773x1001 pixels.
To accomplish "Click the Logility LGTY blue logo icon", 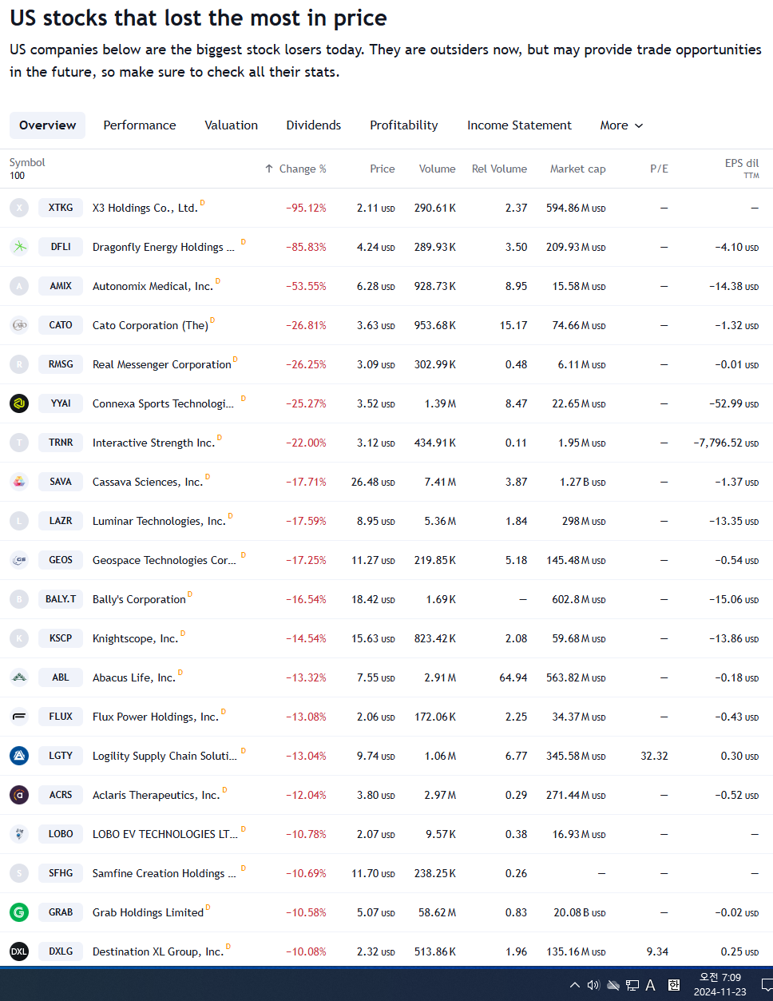I will 19,756.
